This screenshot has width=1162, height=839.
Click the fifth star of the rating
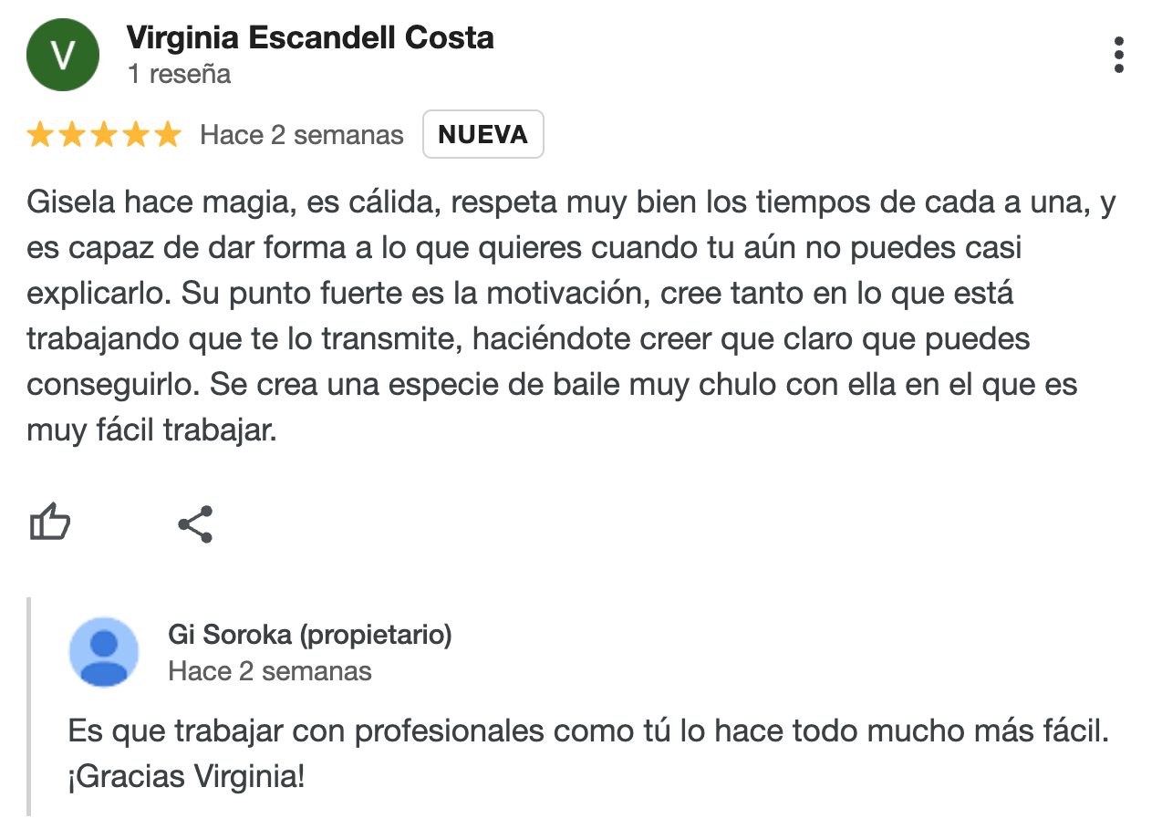[168, 135]
